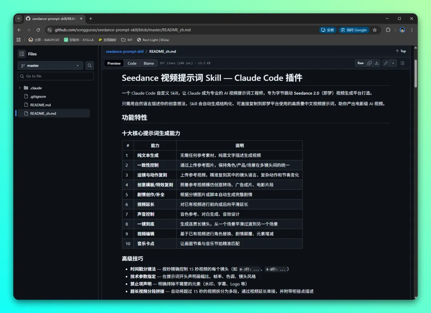The image size is (431, 313).
Task: Go back in browser history
Action: pos(19,30)
